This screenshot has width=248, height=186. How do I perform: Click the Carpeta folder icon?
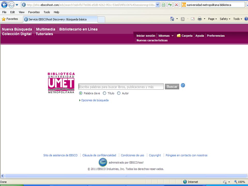click(179, 36)
